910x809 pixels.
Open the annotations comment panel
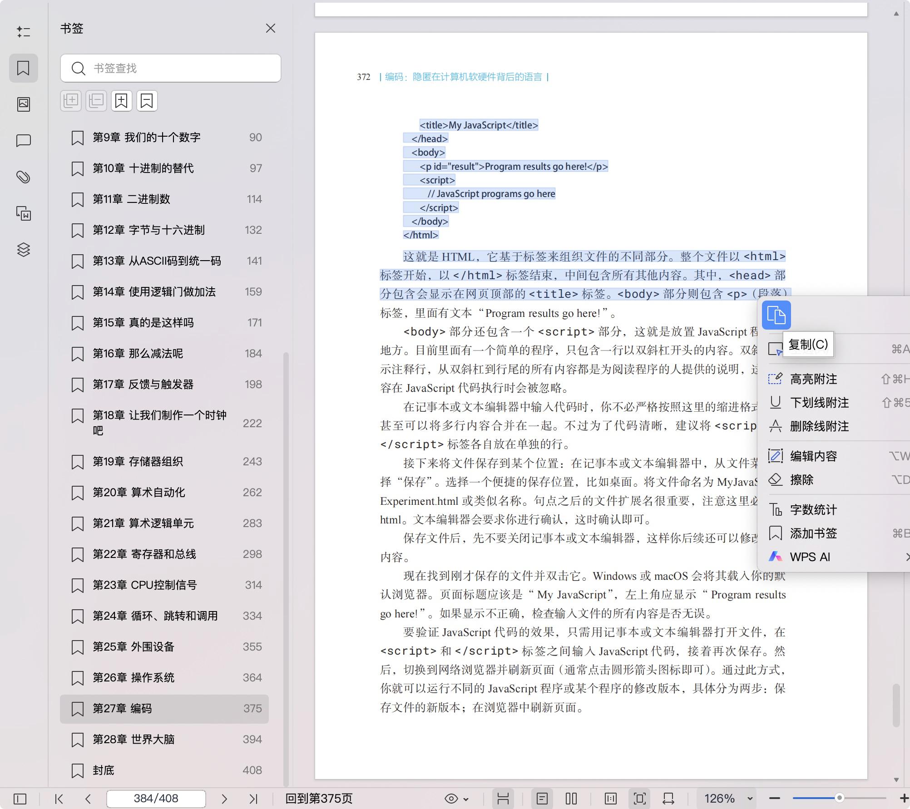point(24,141)
